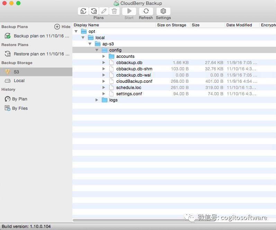The width and height of the screenshot is (276, 230).
Task: Sort by Size column header
Action: point(207,25)
